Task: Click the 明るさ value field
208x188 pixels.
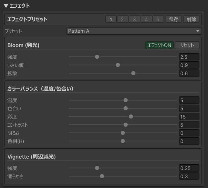Action: pyautogui.click(x=189, y=133)
